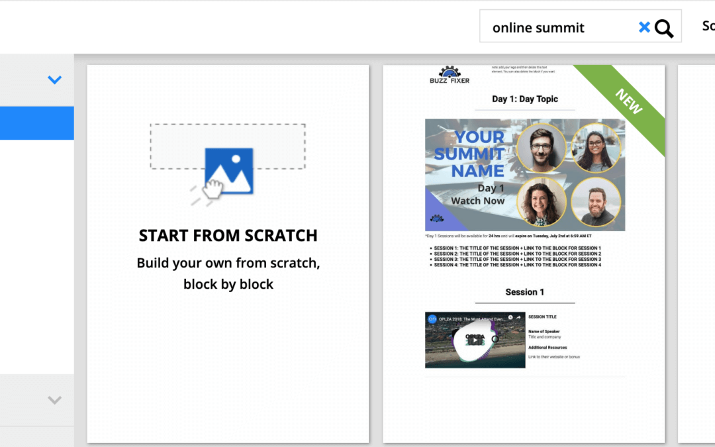Click the Session 1 bullet list entry
Viewport: 715px width, 447px height.
[516, 248]
